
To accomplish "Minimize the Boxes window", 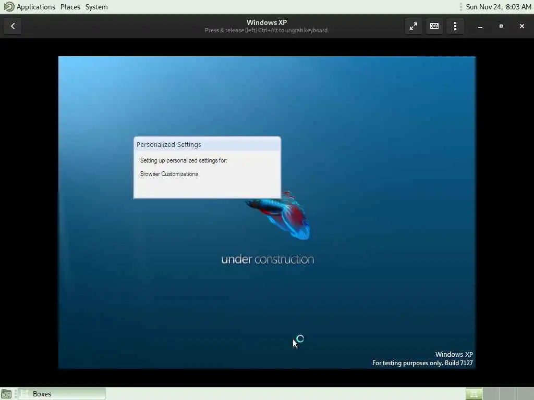I will (480, 26).
